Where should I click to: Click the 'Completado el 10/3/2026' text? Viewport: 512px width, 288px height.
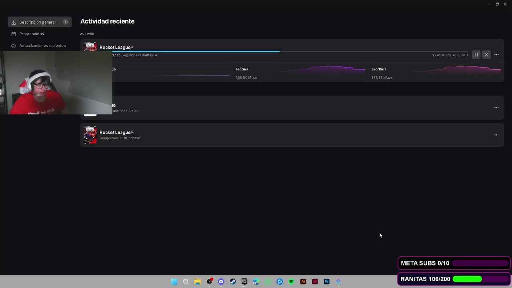(120, 138)
